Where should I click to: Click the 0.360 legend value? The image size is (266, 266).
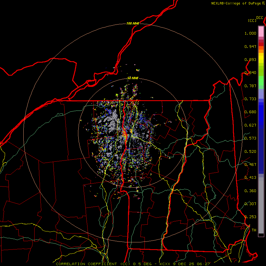click(x=250, y=191)
